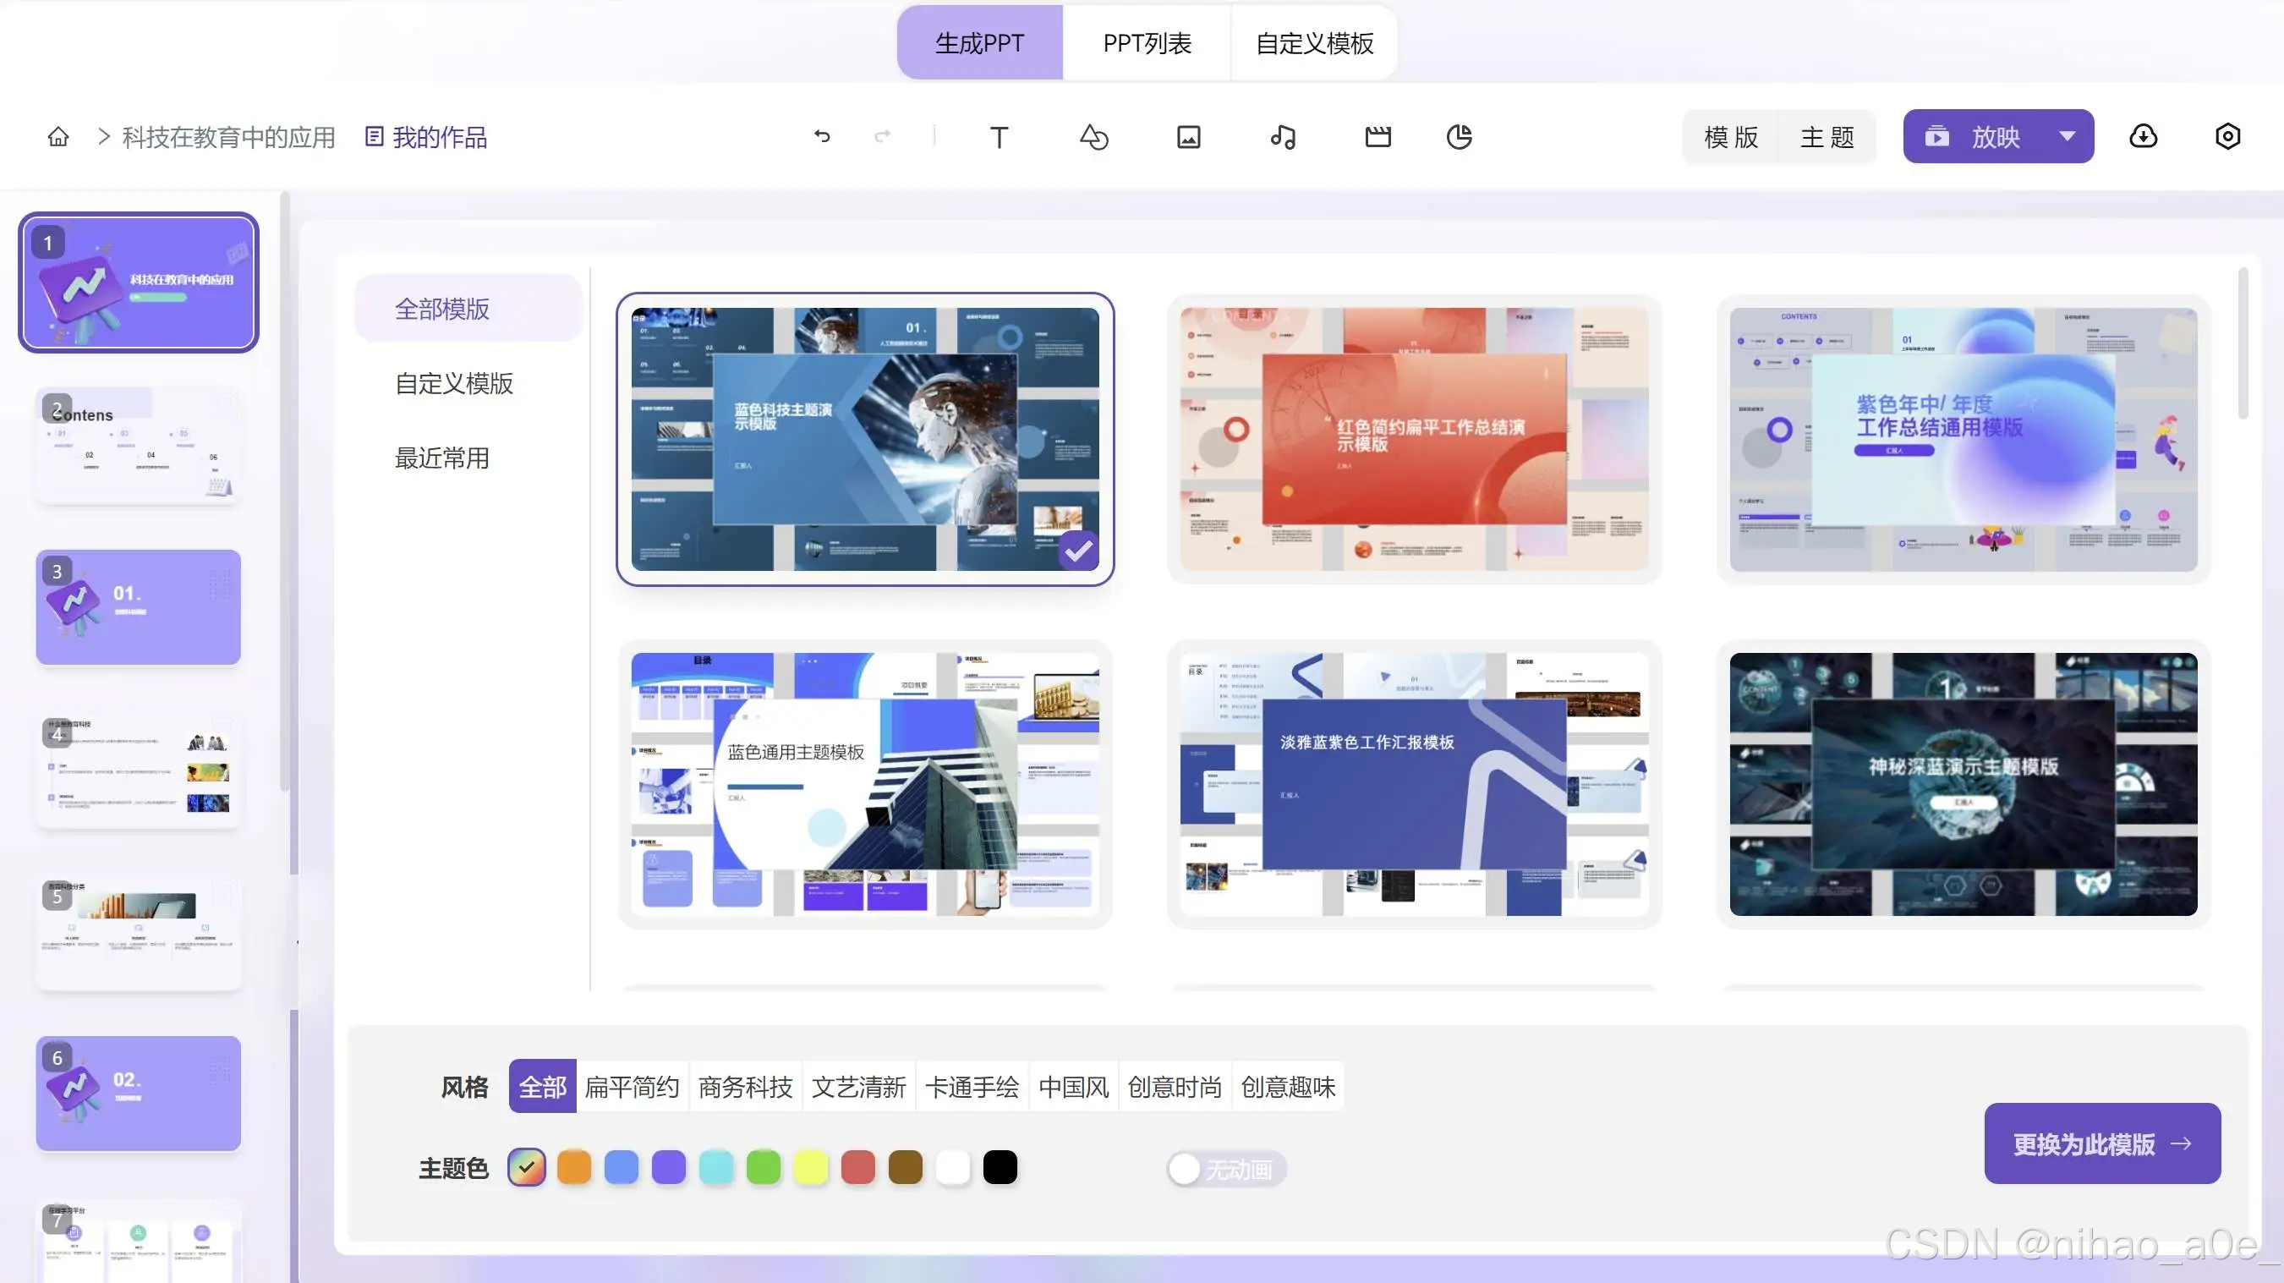Open the 自定义模板 top tab
The height and width of the screenshot is (1283, 2284).
(1314, 42)
